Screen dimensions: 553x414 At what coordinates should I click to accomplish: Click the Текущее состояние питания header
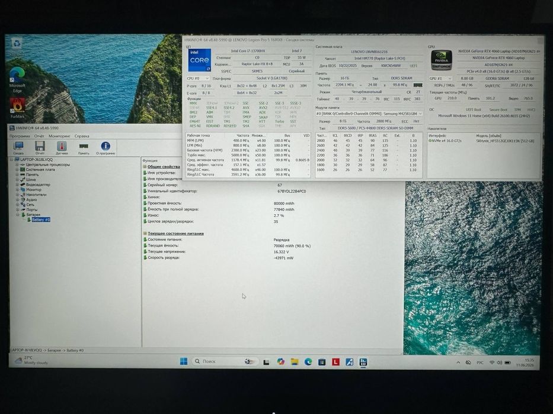coord(175,234)
